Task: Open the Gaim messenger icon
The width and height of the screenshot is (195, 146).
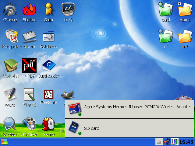Action: (48, 10)
